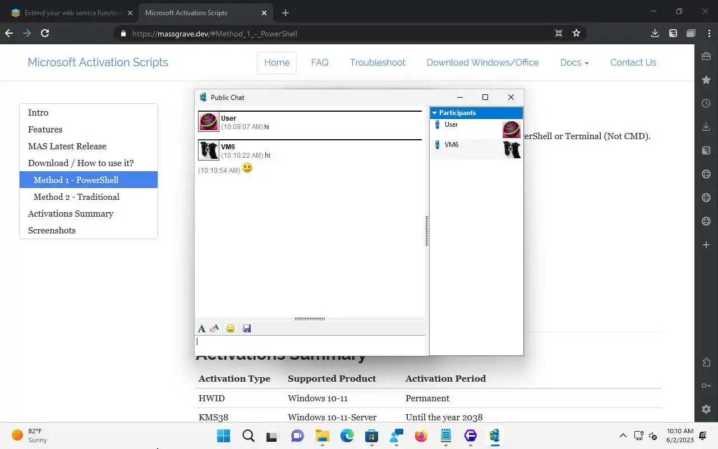
Task: Select User in Participants list
Action: tap(476, 129)
